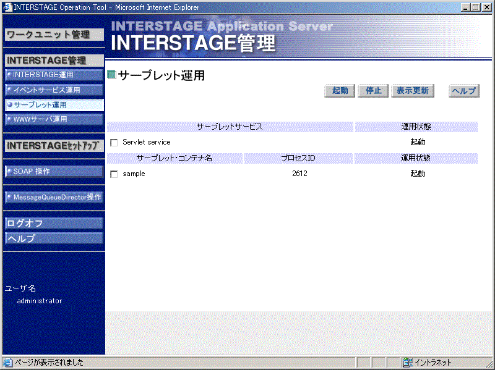Open the INTERSTAGEセットアップ section
The height and width of the screenshot is (370, 495).
54,146
